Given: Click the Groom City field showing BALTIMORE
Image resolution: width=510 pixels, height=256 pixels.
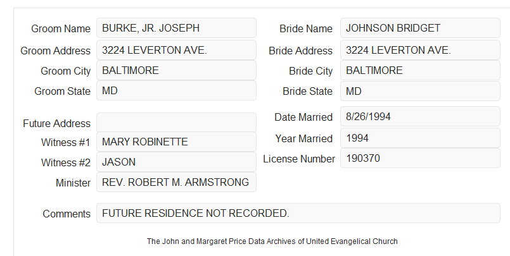Looking at the screenshot, I should 176,70.
